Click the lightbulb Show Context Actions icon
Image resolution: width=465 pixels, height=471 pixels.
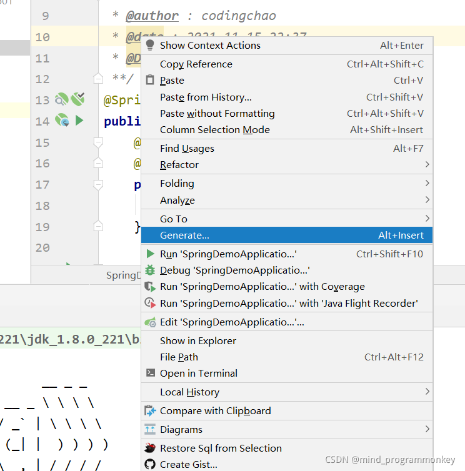150,45
